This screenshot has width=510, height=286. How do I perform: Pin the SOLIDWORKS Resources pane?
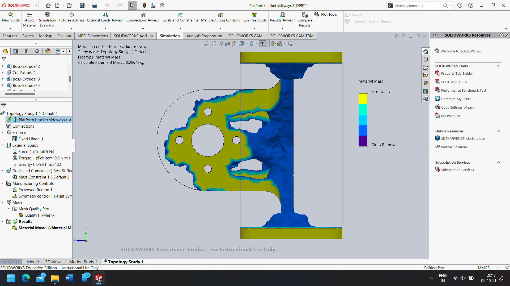point(507,35)
